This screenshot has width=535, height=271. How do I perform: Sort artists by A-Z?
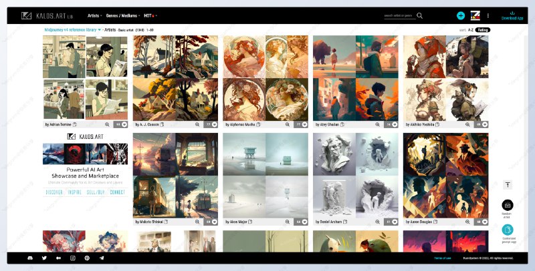[x=470, y=30]
